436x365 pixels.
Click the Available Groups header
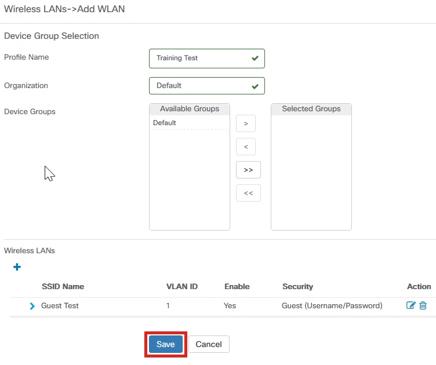(x=190, y=109)
